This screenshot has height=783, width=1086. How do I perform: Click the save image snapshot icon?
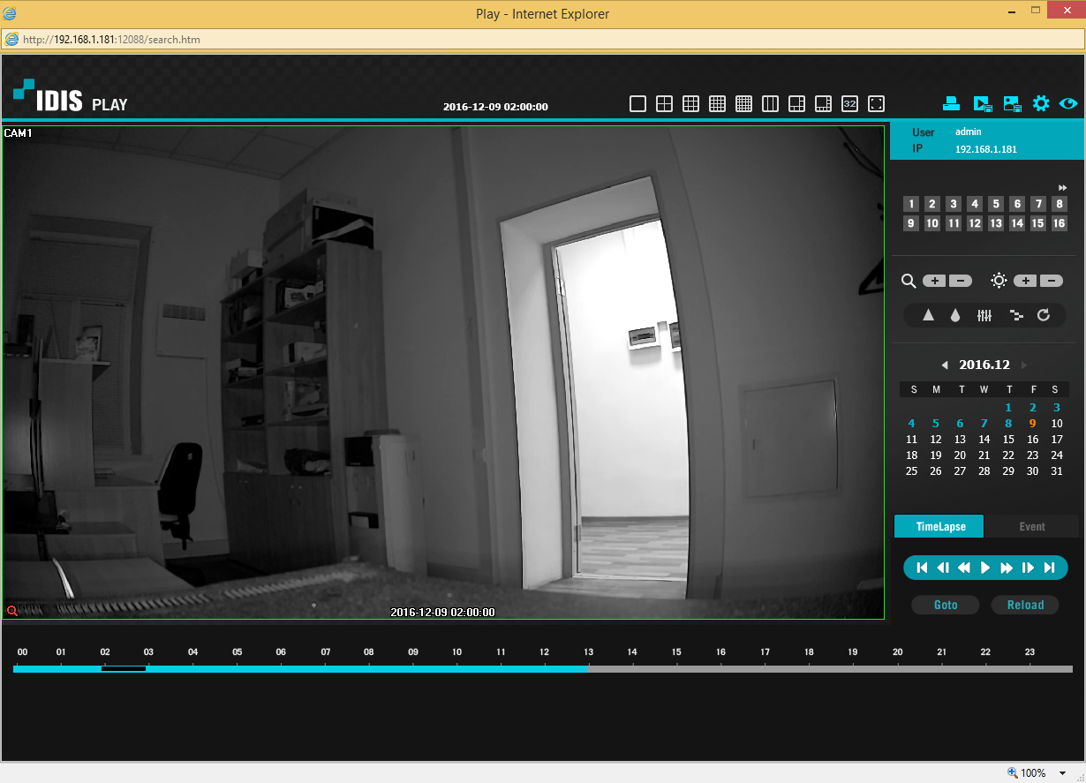pyautogui.click(x=1013, y=103)
